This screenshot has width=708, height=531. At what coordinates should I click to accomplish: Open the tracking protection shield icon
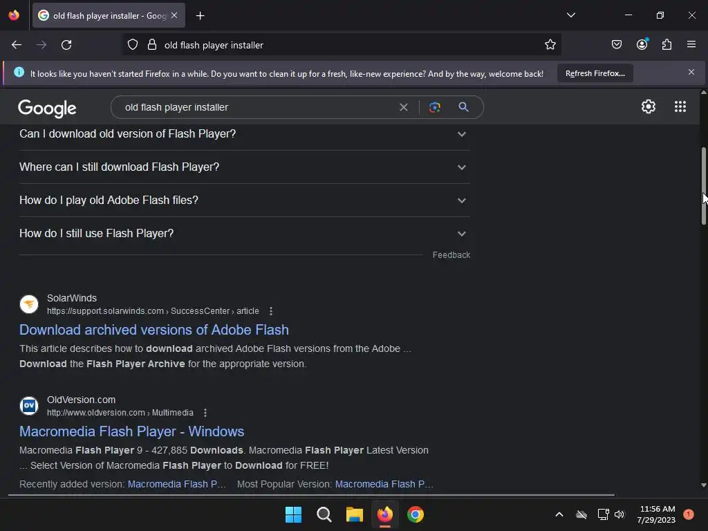click(x=132, y=45)
